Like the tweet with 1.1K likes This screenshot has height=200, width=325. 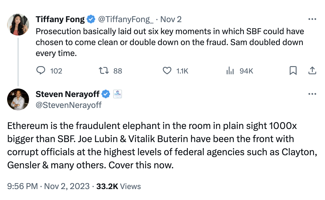(x=167, y=71)
